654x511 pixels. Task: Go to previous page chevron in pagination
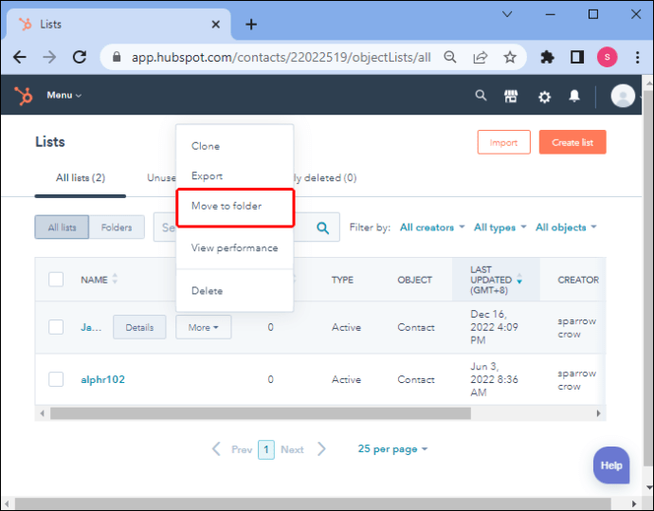(x=216, y=449)
